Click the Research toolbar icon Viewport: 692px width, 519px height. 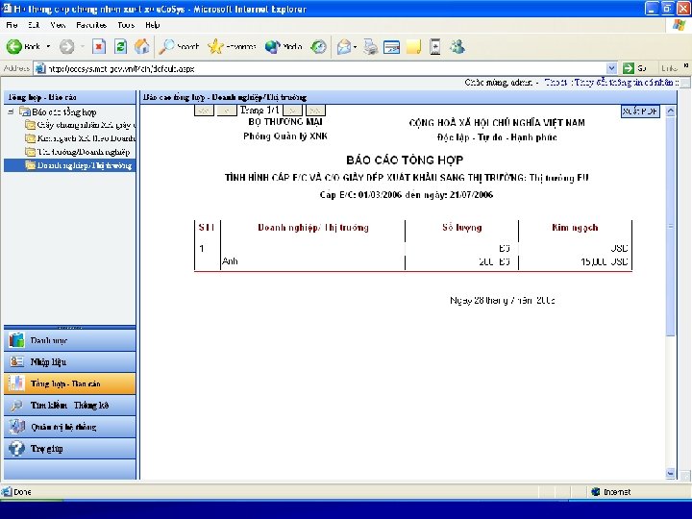tap(435, 46)
